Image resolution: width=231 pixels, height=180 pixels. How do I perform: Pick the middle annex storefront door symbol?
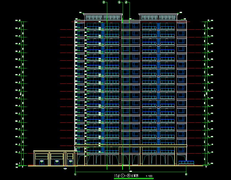coord(57,163)
